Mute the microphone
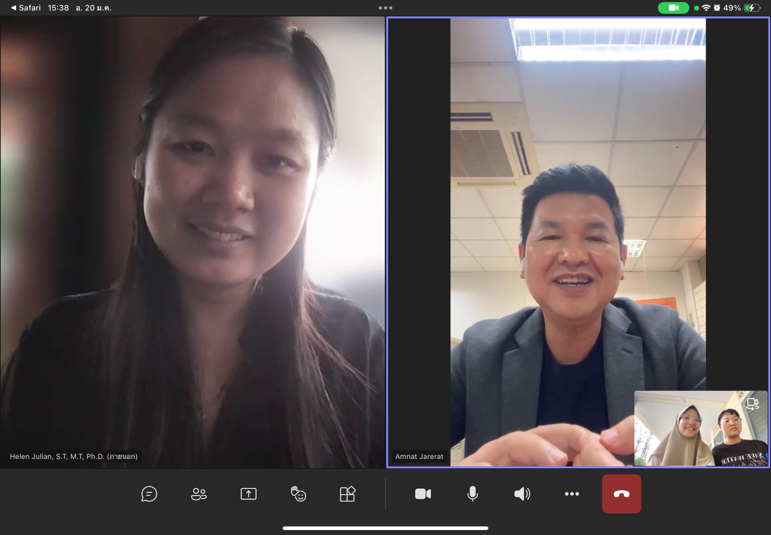Image resolution: width=771 pixels, height=535 pixels. (x=472, y=494)
